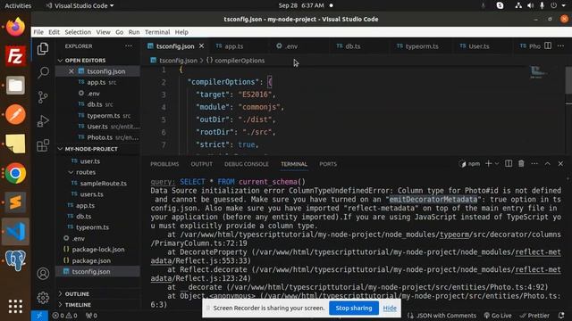572x321 pixels.
Task: Kill terminal with trash icon
Action: pos(521,164)
